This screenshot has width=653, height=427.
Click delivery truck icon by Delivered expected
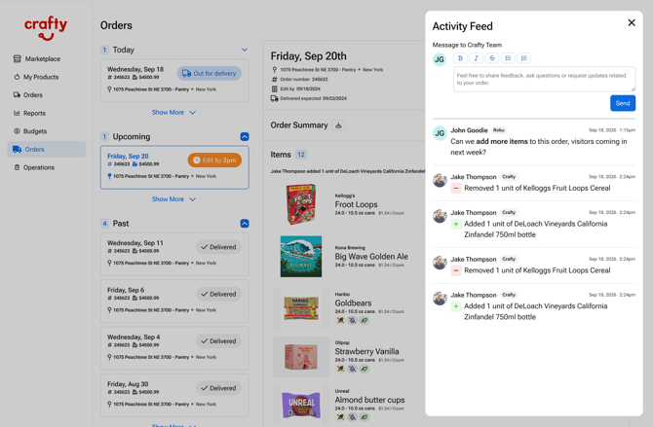(274, 98)
